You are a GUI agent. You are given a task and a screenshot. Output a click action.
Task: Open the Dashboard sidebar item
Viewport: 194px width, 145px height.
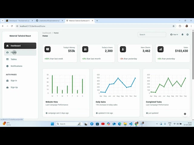tap(20, 46)
